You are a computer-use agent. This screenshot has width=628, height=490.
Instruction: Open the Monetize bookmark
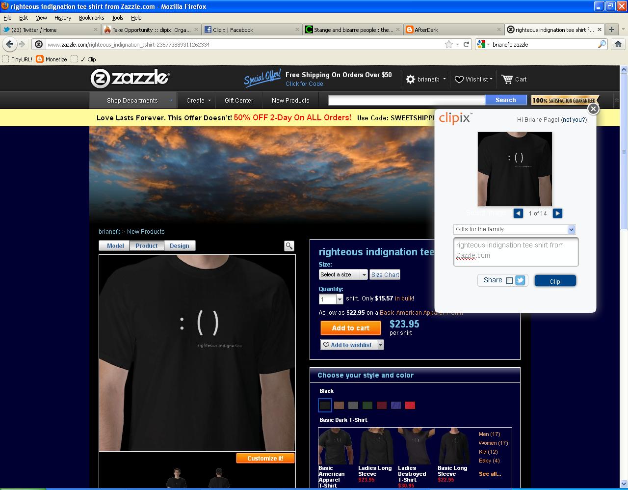tap(52, 59)
